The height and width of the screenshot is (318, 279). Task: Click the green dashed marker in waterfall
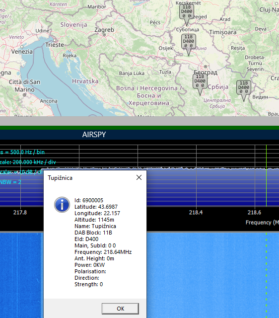pos(266,275)
